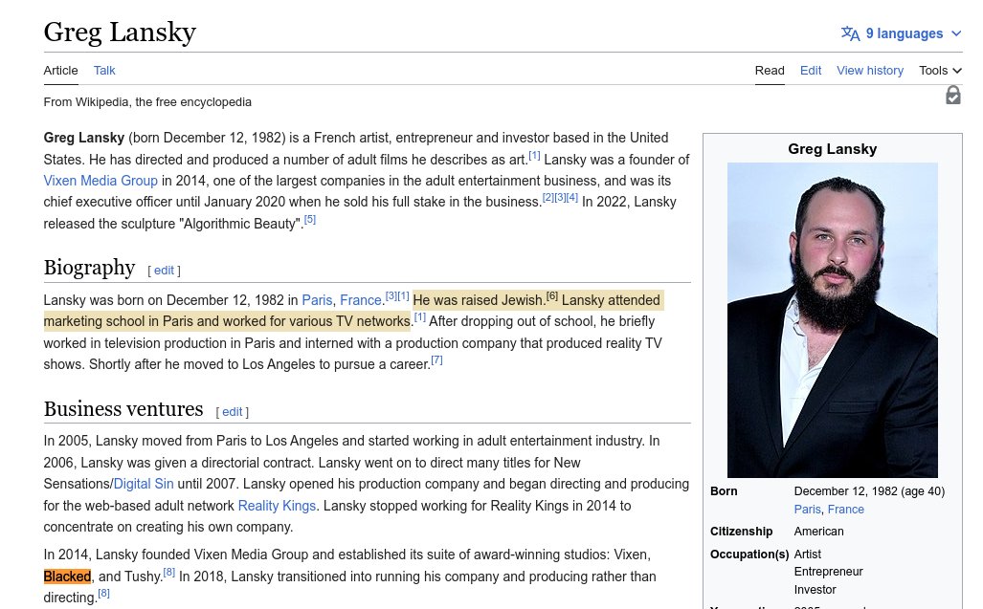Image resolution: width=983 pixels, height=609 pixels.
Task: Edit the Business ventures section
Action: [232, 412]
